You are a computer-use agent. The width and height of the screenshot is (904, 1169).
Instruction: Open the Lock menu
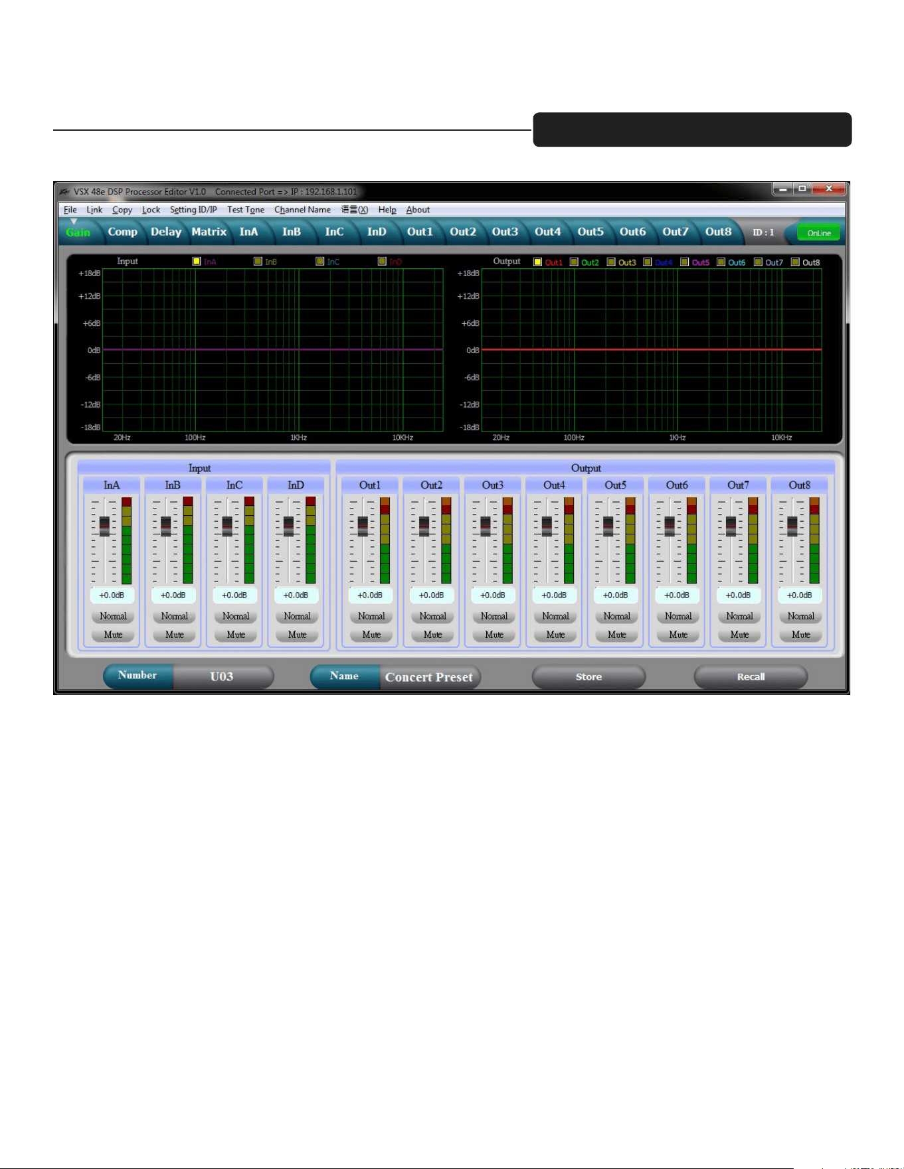point(151,210)
